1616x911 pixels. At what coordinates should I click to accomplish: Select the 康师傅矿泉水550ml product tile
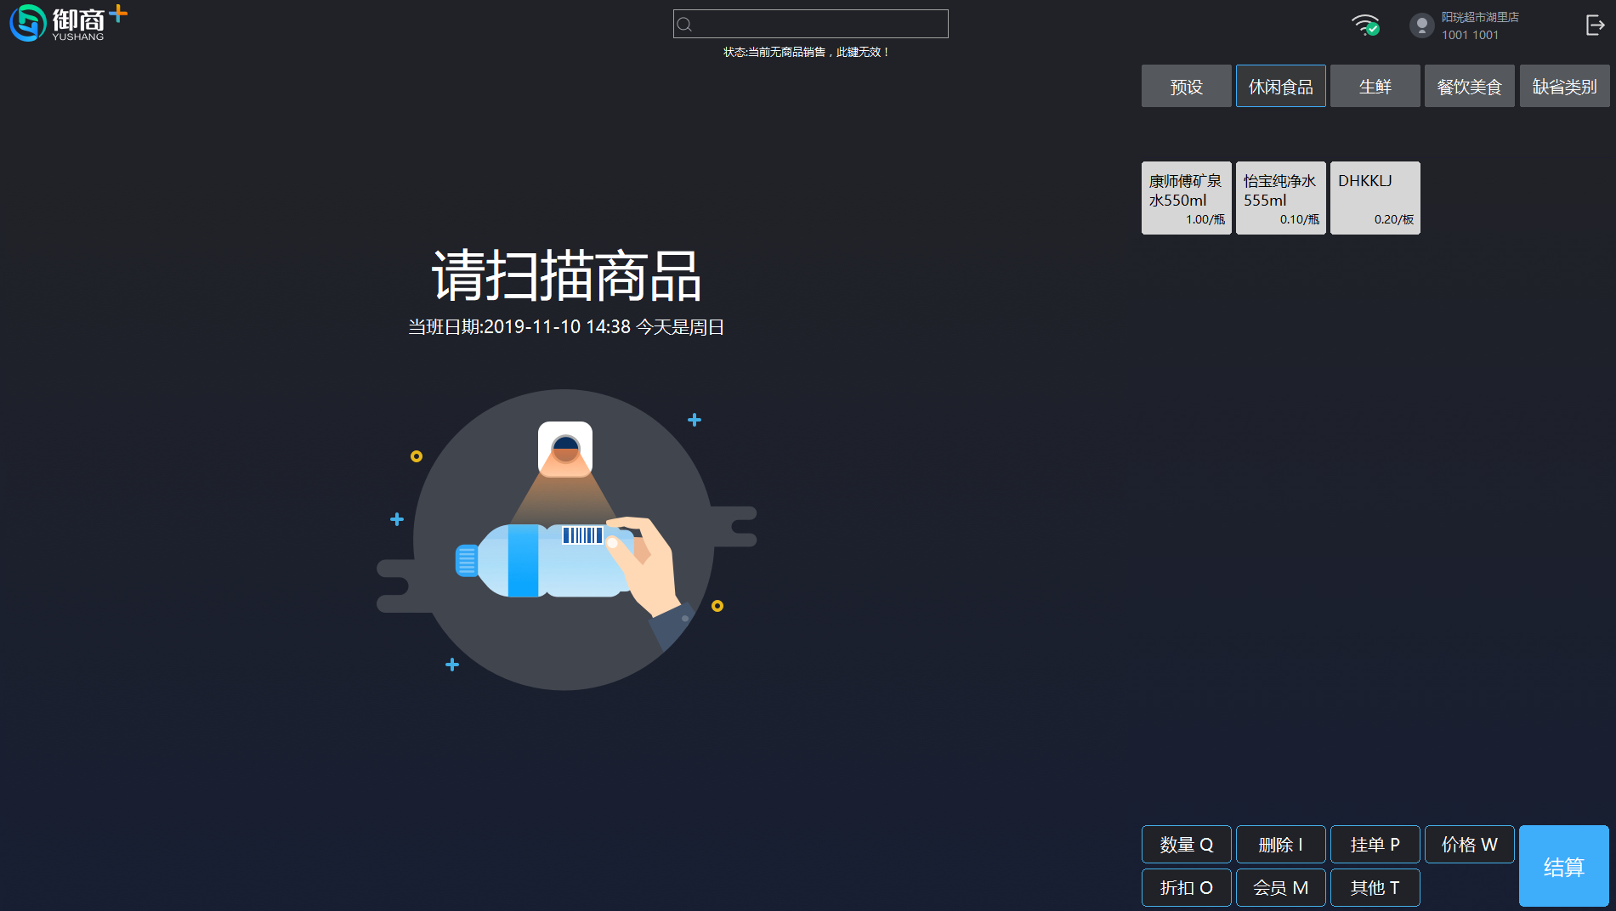tap(1186, 197)
